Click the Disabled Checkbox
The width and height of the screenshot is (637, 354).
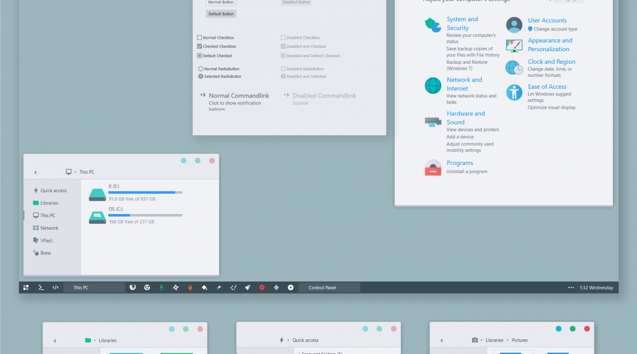point(283,38)
